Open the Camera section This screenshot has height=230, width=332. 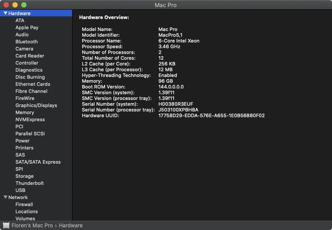[x=24, y=49]
